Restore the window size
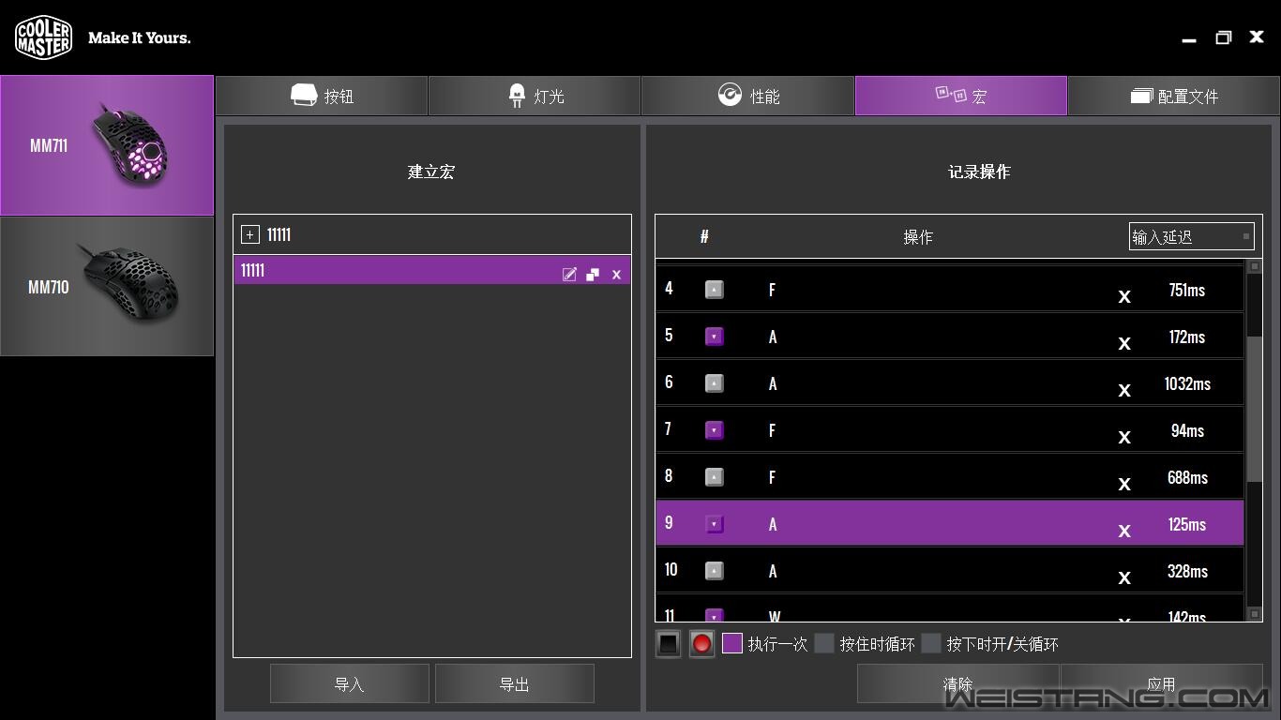 (1223, 37)
